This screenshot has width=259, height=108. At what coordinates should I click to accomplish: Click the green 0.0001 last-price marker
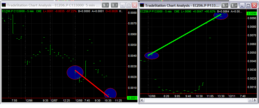pos(132,98)
